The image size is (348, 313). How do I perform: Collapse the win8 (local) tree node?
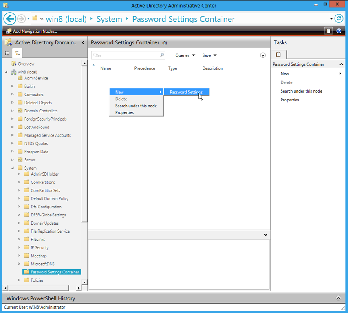click(x=6, y=72)
